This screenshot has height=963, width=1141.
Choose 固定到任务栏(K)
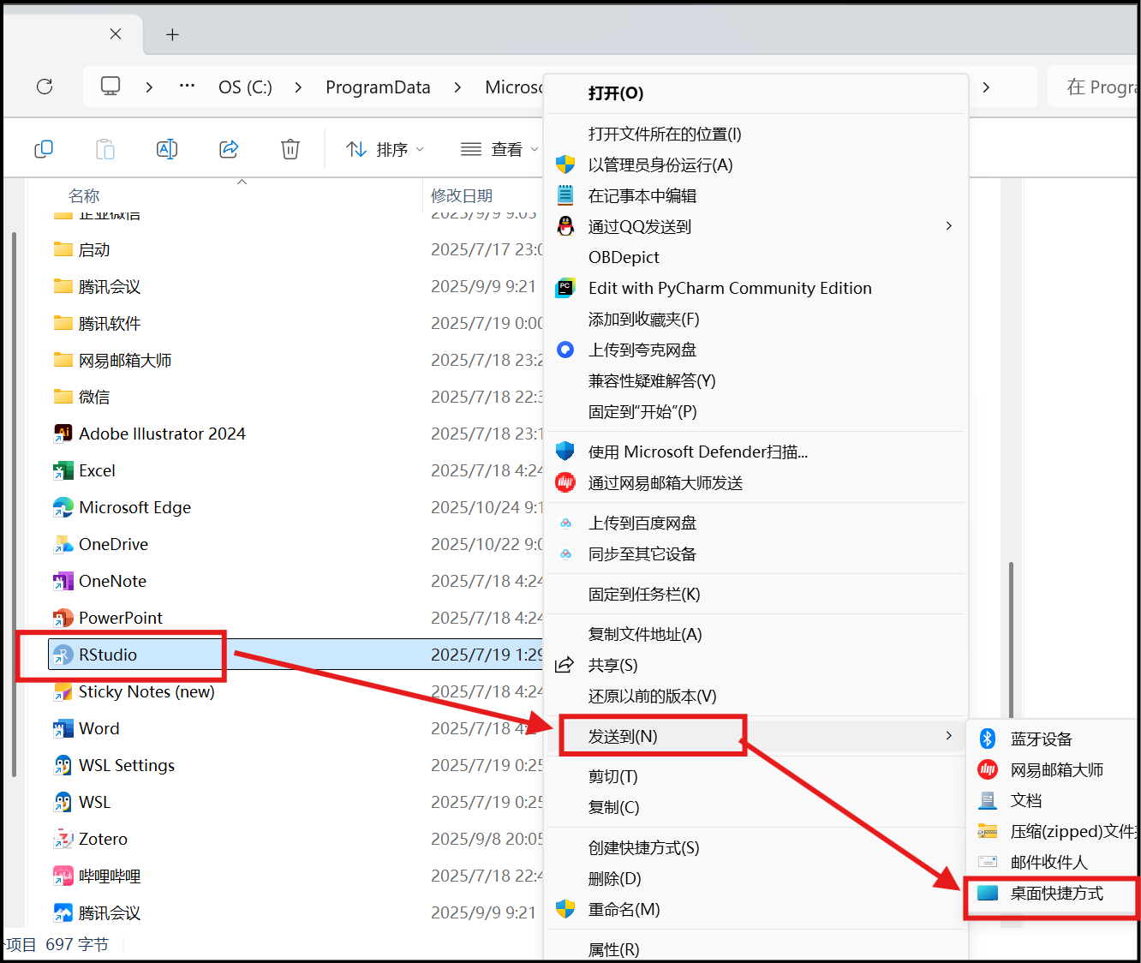click(756, 594)
